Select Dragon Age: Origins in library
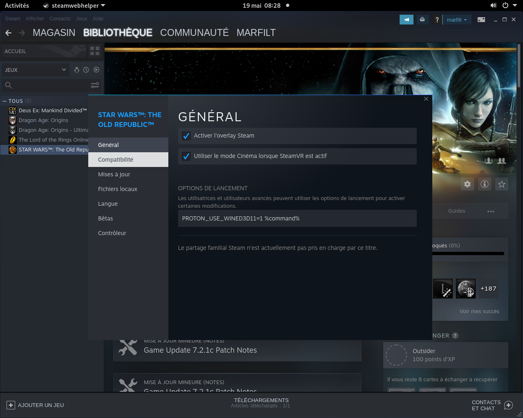 [43, 120]
